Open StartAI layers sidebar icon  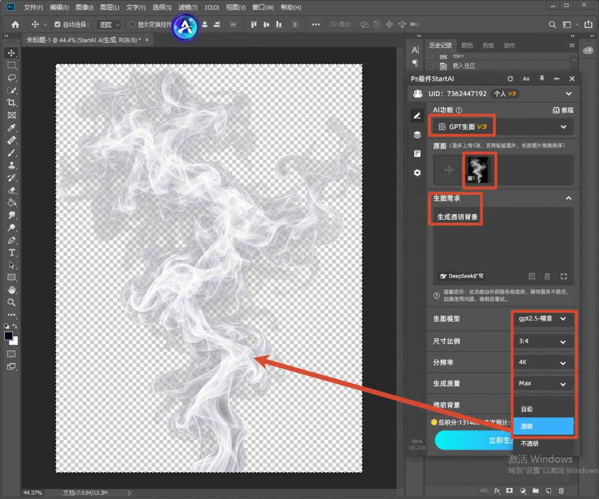(417, 135)
